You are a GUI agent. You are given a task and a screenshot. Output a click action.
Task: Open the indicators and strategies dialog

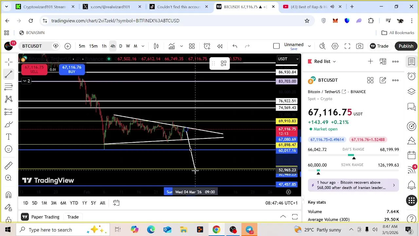(x=172, y=46)
